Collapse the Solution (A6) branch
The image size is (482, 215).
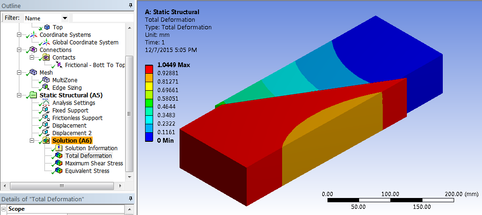[32, 140]
